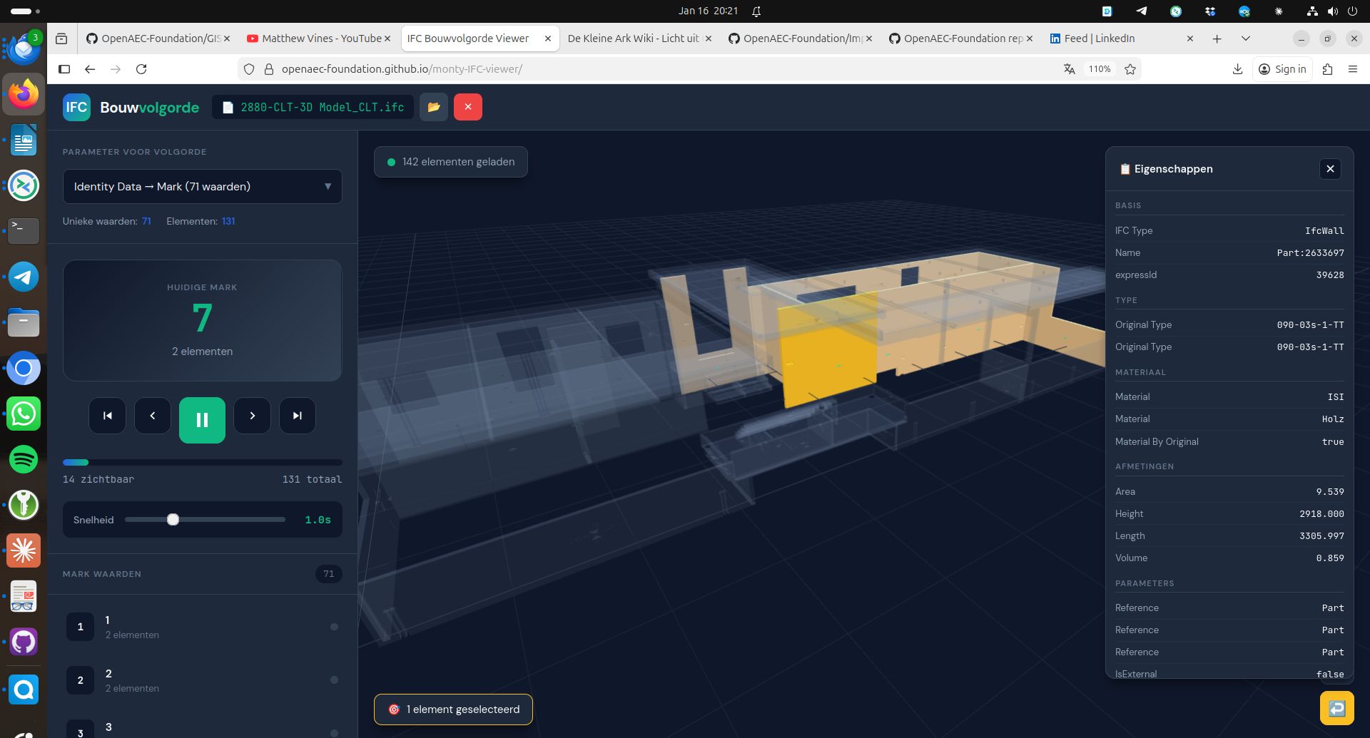Viewport: 1370px width, 738px height.
Task: Advance to next mark
Action: [252, 416]
